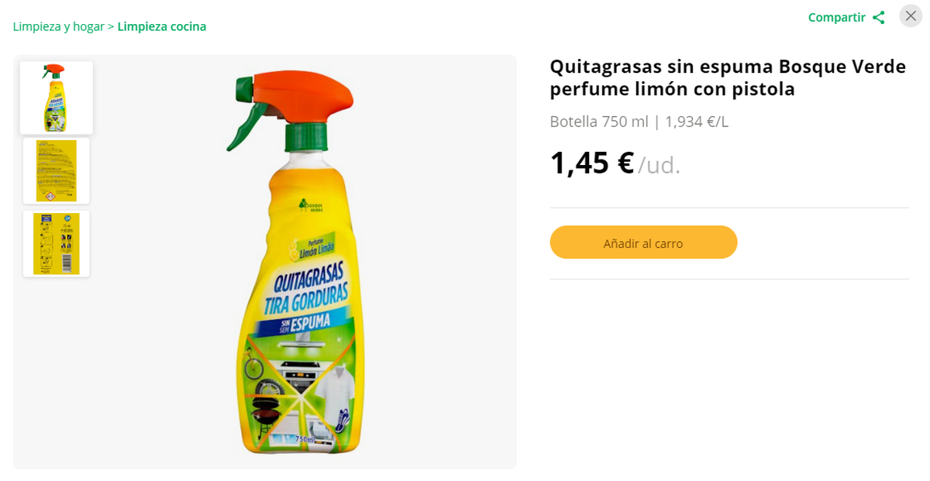Screen dimensions: 930x481
Task: Click the Compartir text link
Action: point(837,17)
